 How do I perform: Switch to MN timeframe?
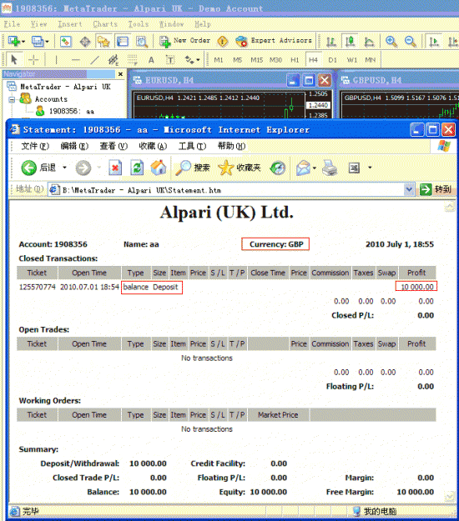tap(371, 60)
